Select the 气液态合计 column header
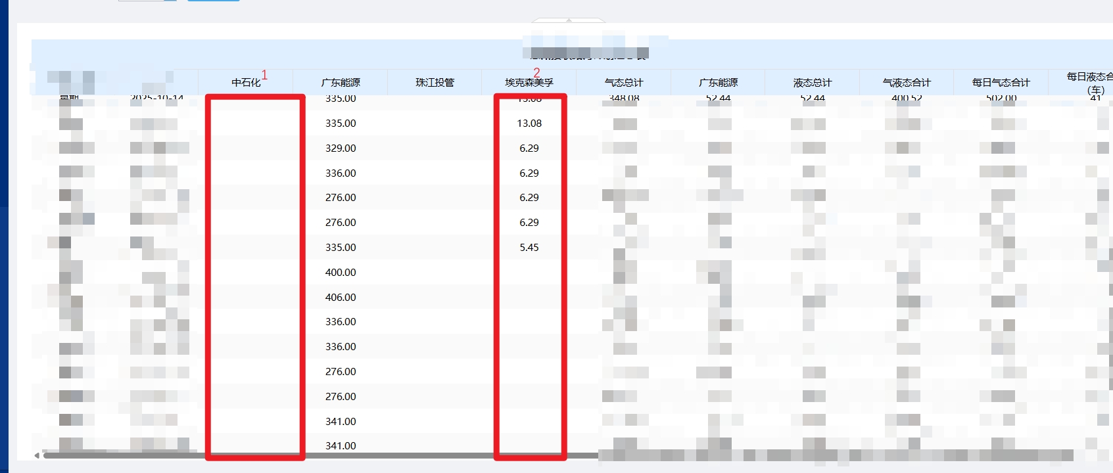The image size is (1113, 473). click(907, 83)
